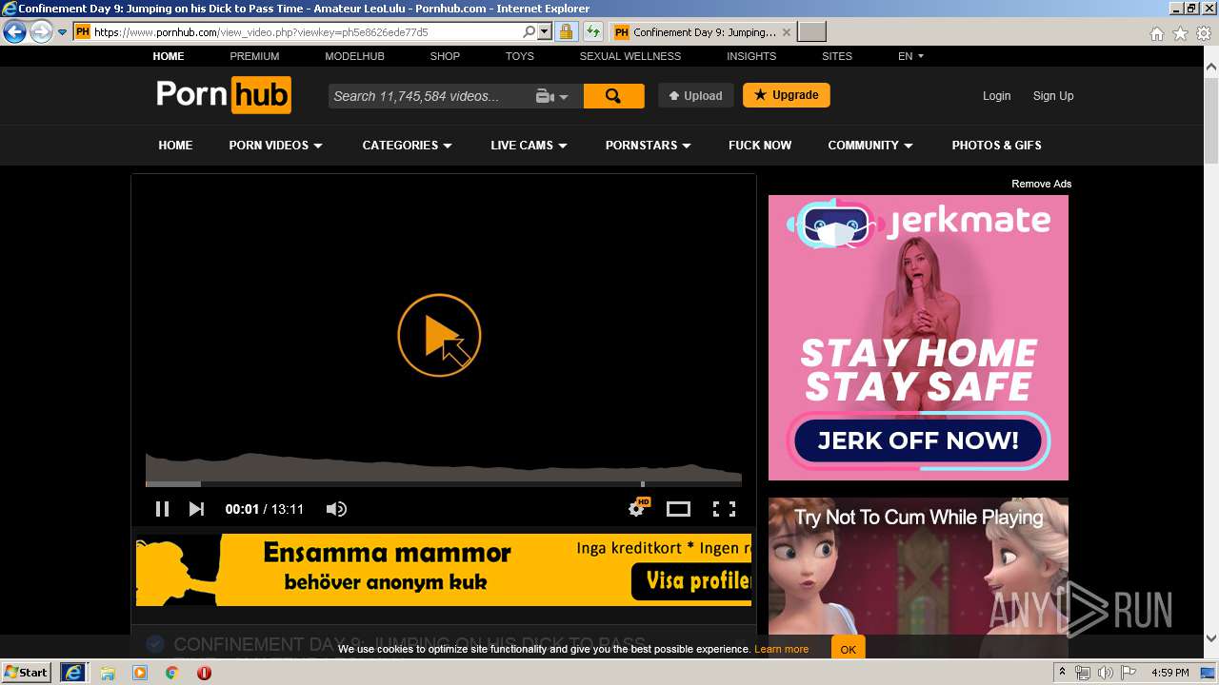Click the Visa profiler banner button

(691, 580)
